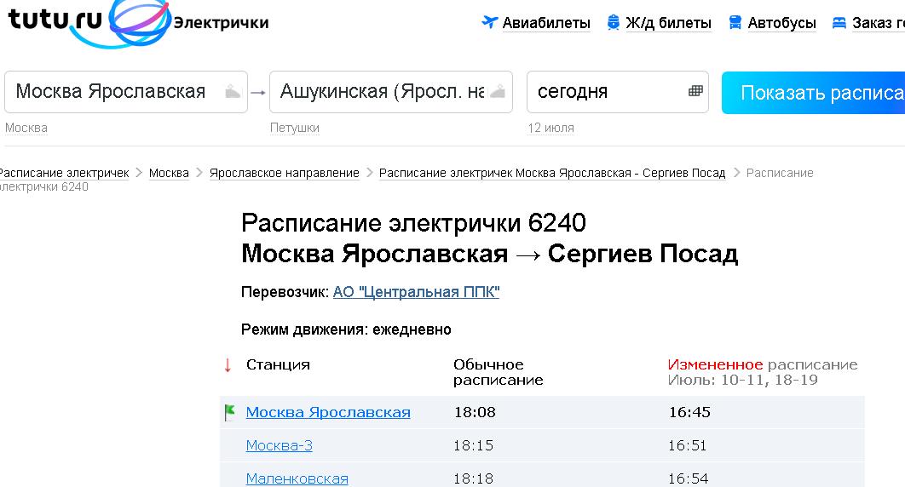
Task: Click the bed icon for hotel booking
Action: (839, 23)
